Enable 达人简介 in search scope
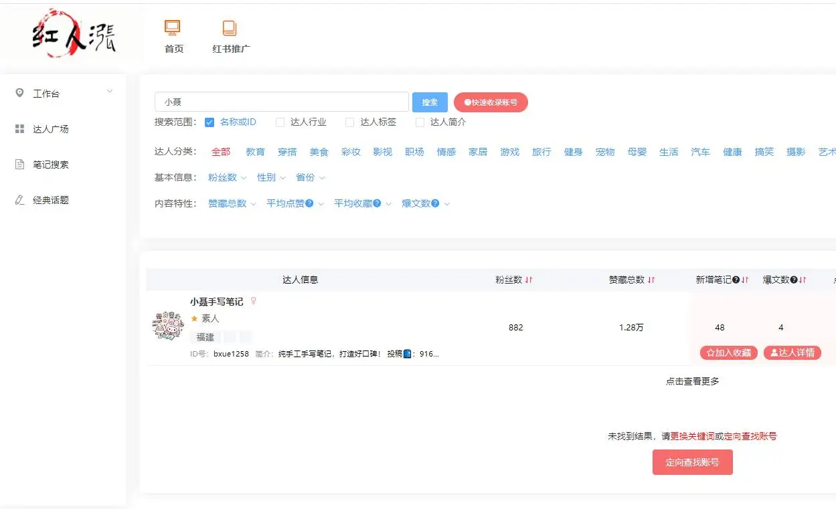836x509 pixels. point(420,122)
